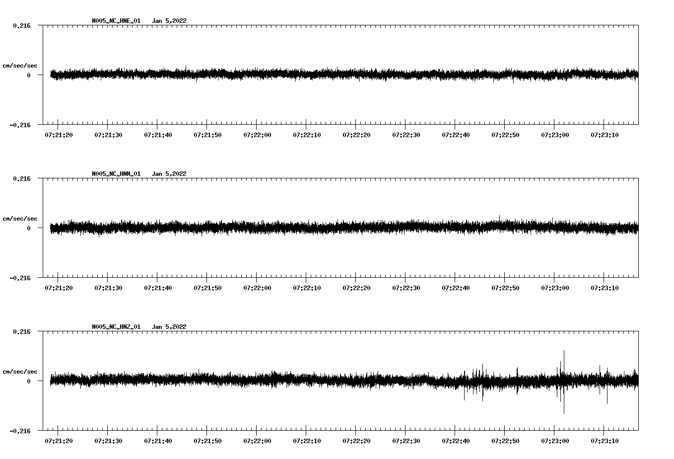Image resolution: width=674 pixels, height=459 pixels.
Task: Click the -0.216 lower limit of HNZ plot
Action: [20, 431]
